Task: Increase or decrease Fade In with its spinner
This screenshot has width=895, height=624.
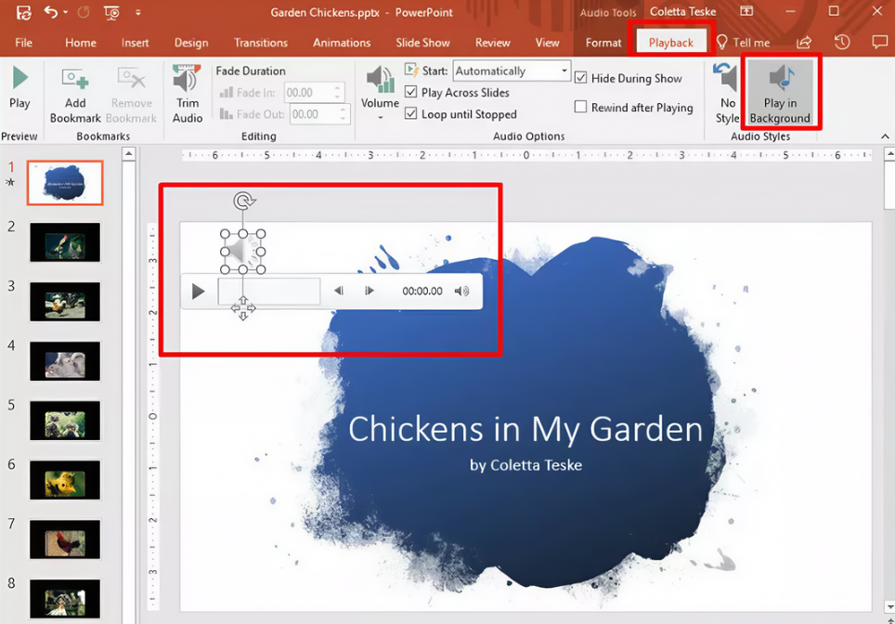Action: click(338, 93)
